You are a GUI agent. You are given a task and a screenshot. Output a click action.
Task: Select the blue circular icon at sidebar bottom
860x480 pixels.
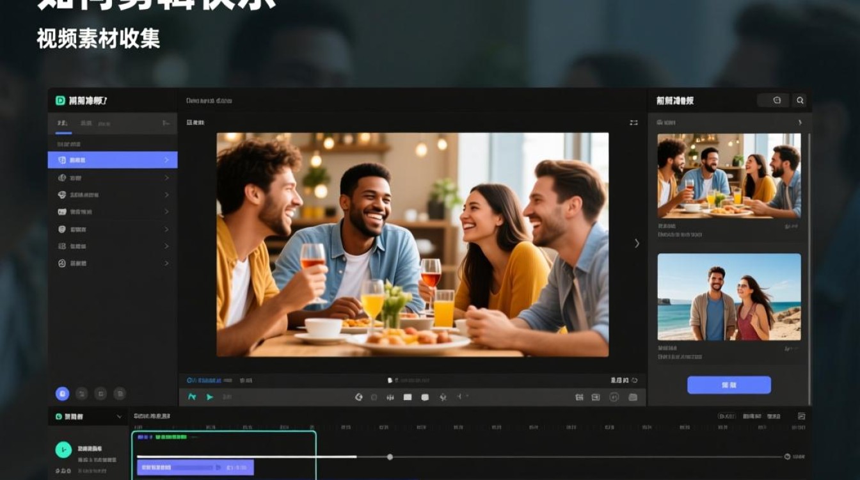(62, 394)
